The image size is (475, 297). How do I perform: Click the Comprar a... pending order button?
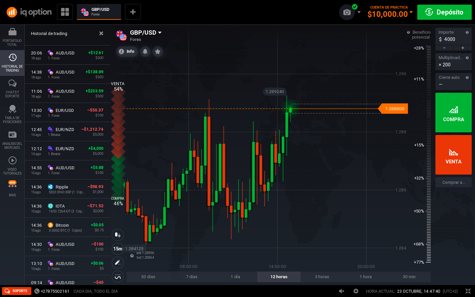454,182
